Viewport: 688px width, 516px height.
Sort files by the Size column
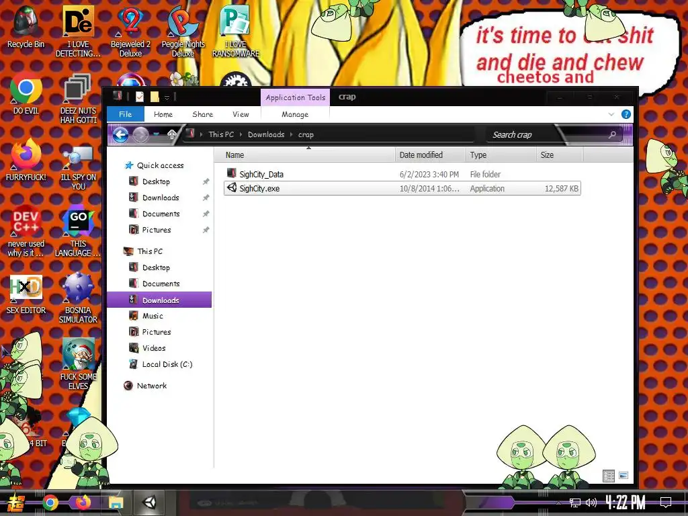pyautogui.click(x=560, y=155)
